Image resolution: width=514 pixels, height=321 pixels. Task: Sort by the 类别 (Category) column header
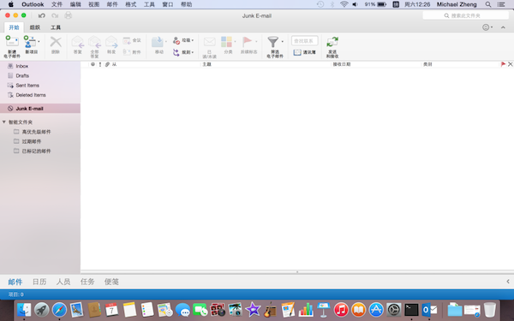tap(427, 64)
